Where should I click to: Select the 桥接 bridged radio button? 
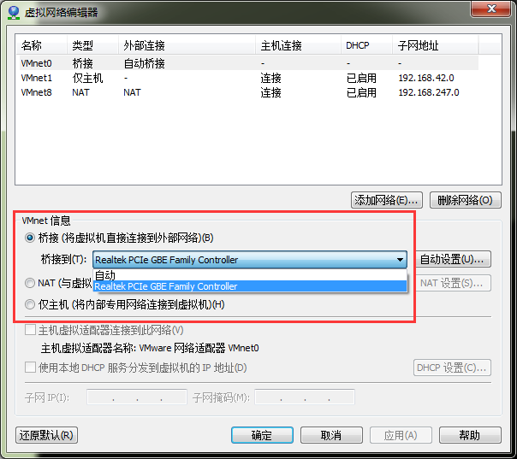click(30, 238)
